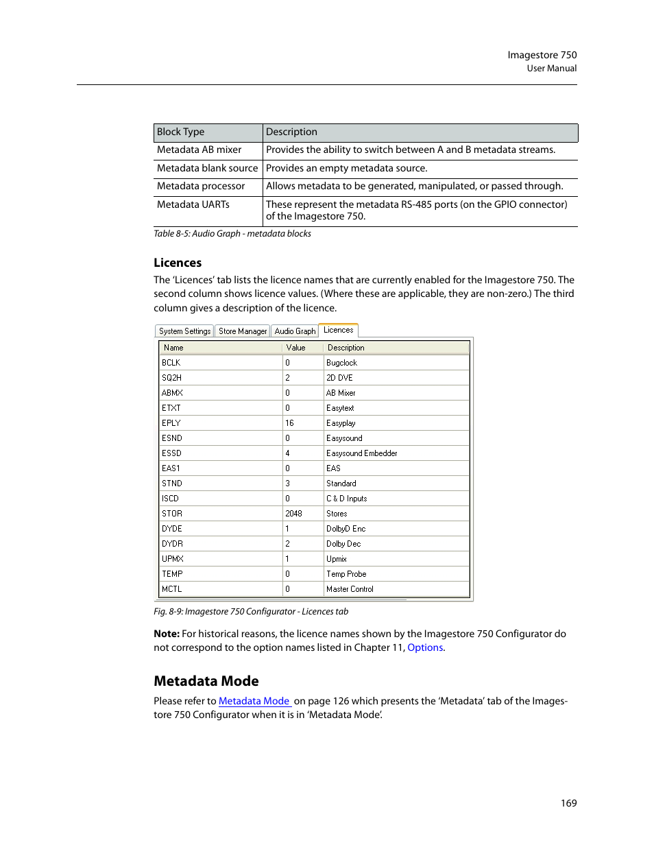Click the Metadata AB mixer table cell
This screenshot has width=654, height=847.
click(x=208, y=150)
